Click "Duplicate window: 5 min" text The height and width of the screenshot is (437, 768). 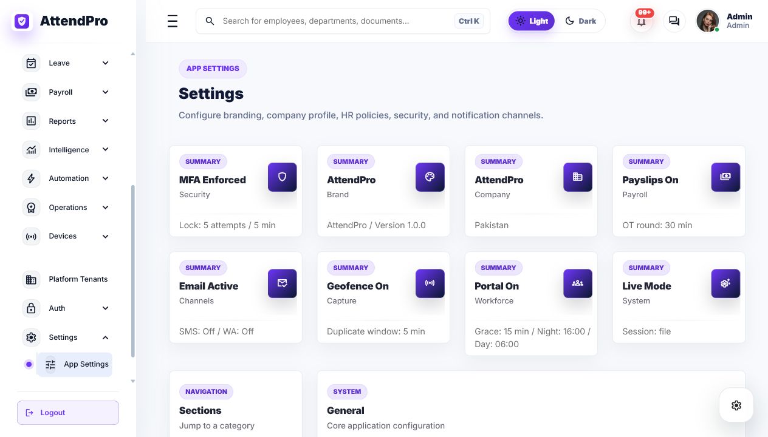[376, 331]
